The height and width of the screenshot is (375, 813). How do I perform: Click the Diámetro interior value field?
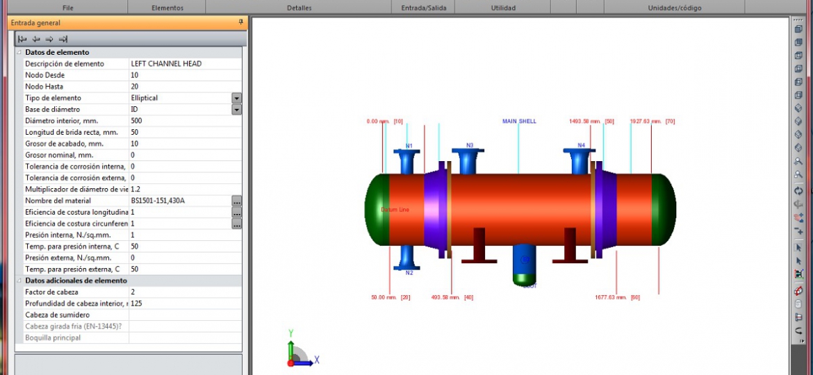[x=181, y=121]
